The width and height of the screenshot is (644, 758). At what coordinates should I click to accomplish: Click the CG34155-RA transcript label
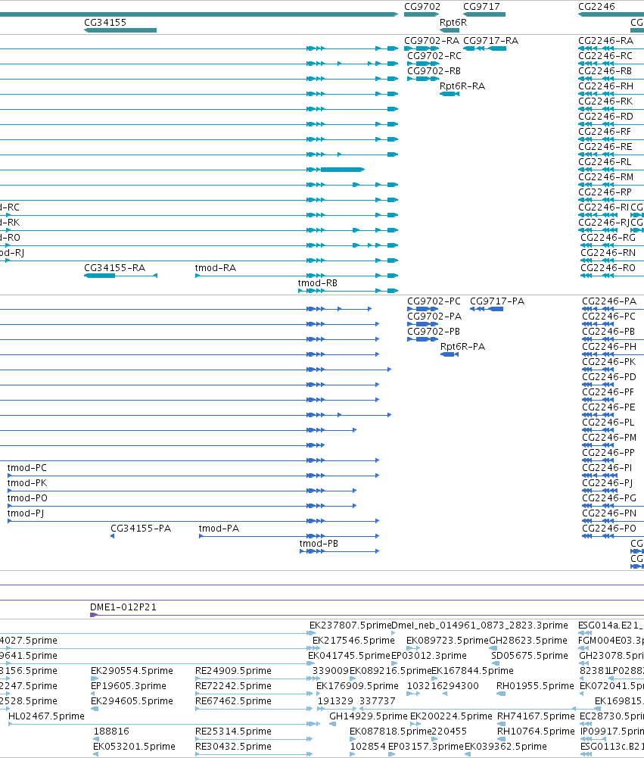pyautogui.click(x=114, y=268)
